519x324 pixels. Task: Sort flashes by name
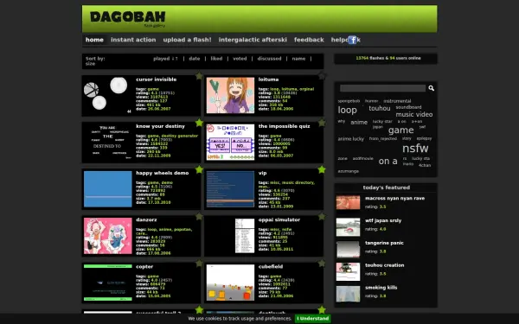point(298,59)
